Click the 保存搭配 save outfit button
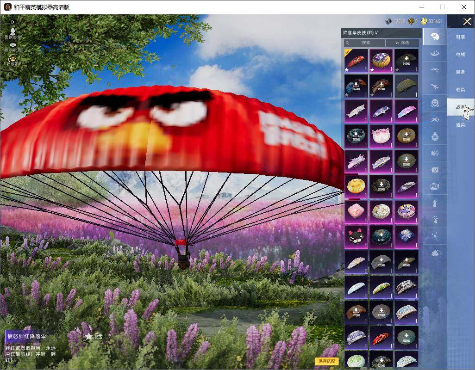The image size is (475, 370). (x=327, y=361)
